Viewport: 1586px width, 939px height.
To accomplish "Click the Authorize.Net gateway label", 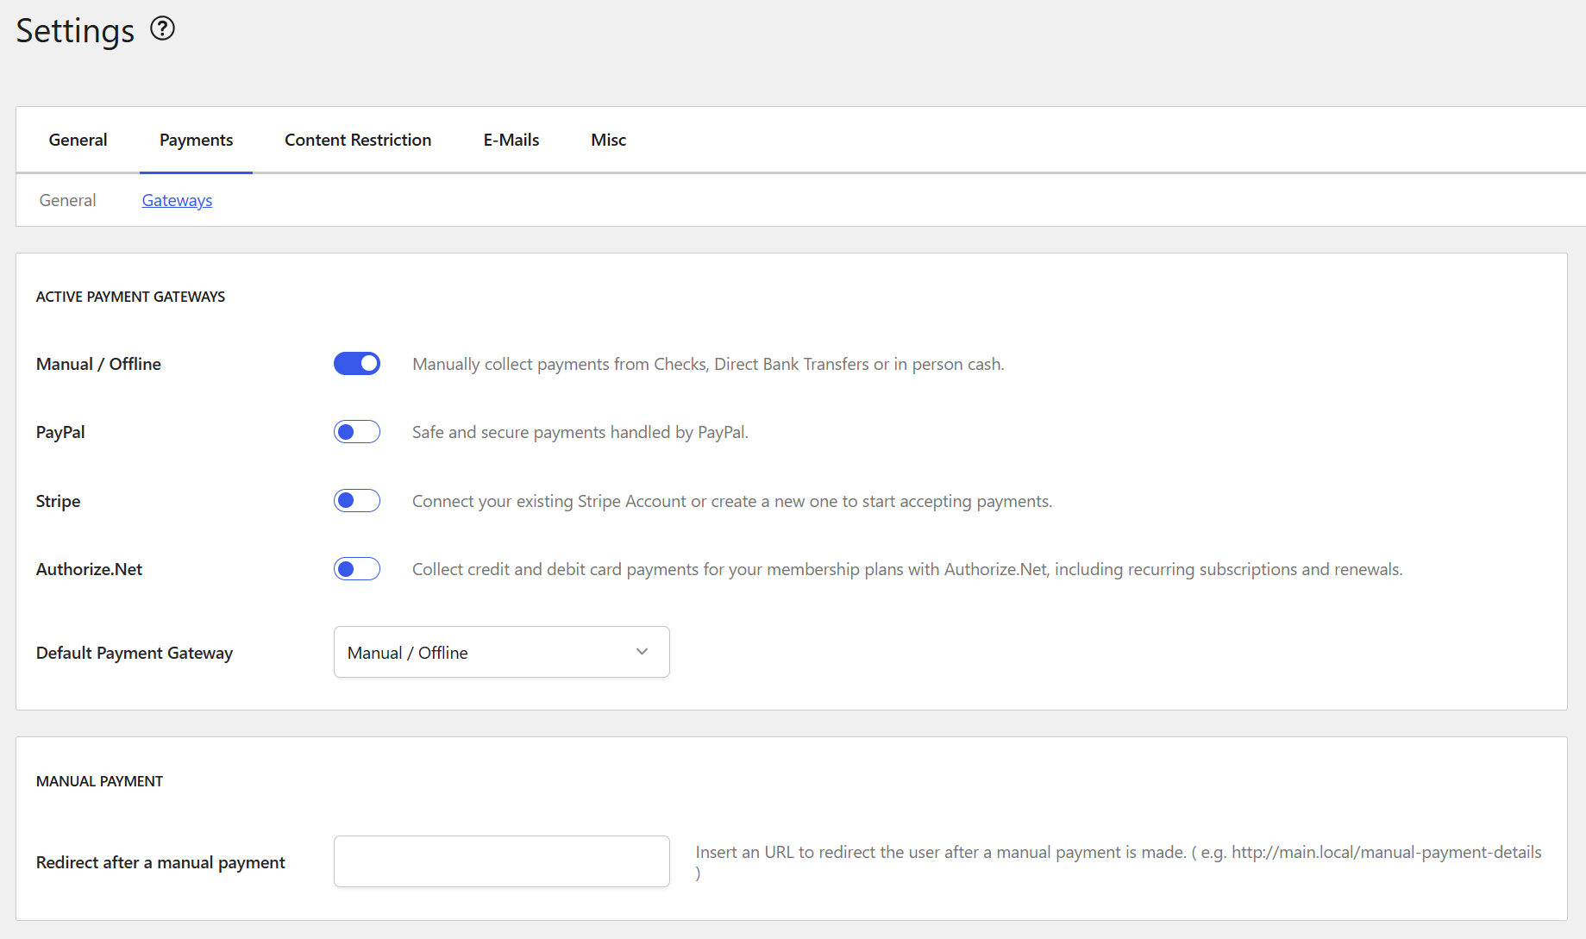I will coord(89,569).
